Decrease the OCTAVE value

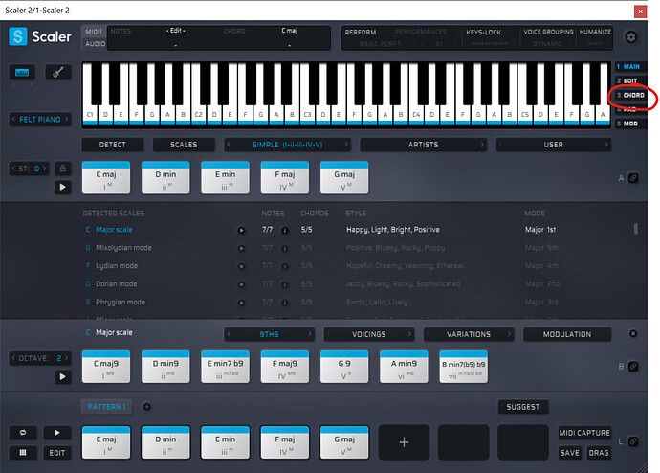tap(13, 358)
